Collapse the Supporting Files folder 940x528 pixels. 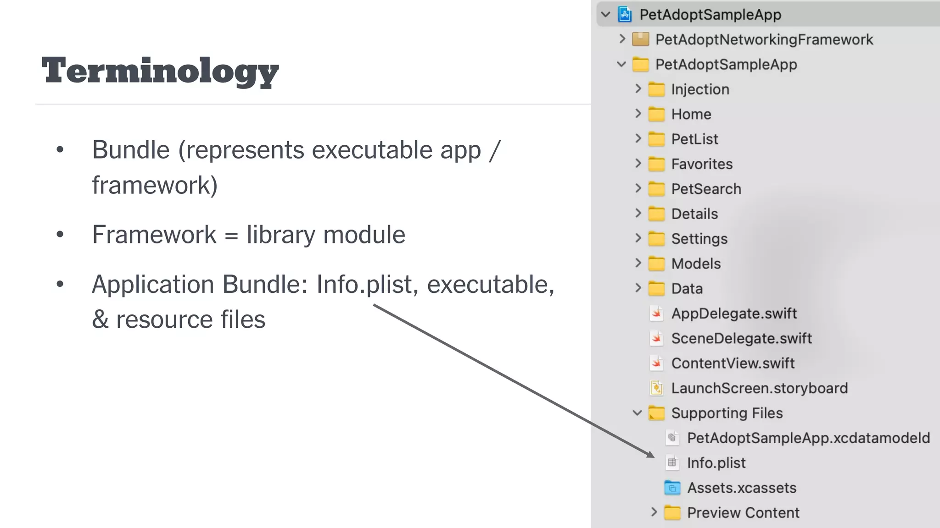click(x=638, y=413)
